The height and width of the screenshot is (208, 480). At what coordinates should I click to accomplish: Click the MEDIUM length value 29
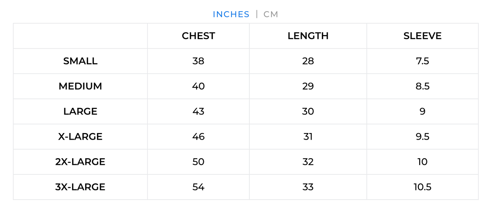pyautogui.click(x=308, y=86)
